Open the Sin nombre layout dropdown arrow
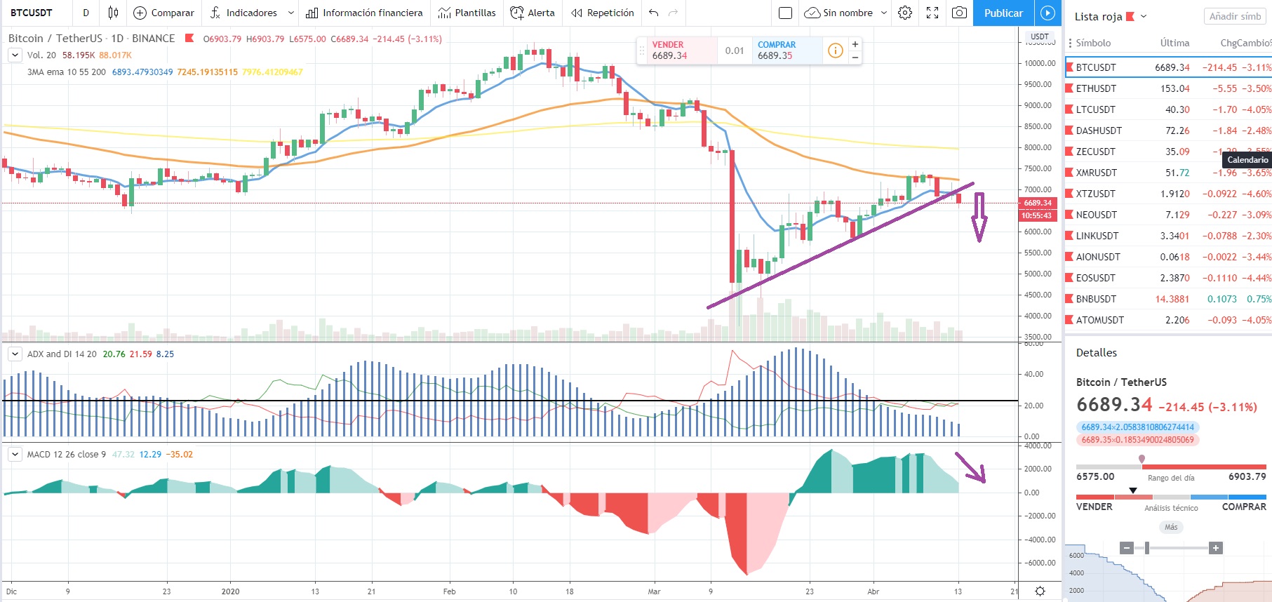 883,13
